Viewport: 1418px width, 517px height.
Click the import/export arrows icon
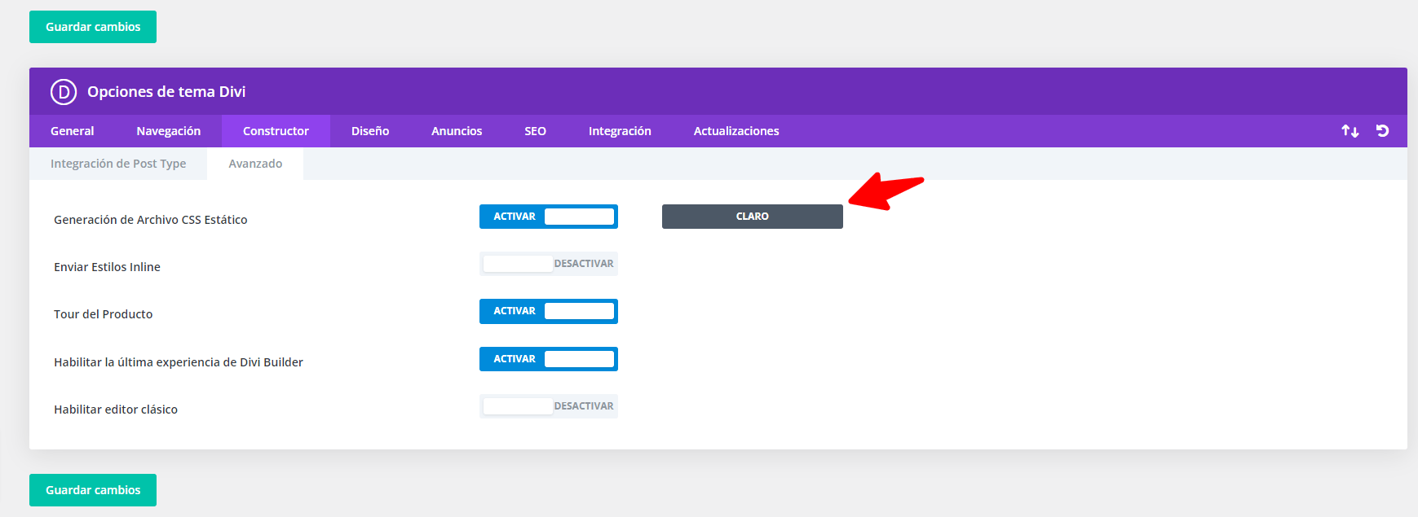coord(1350,131)
